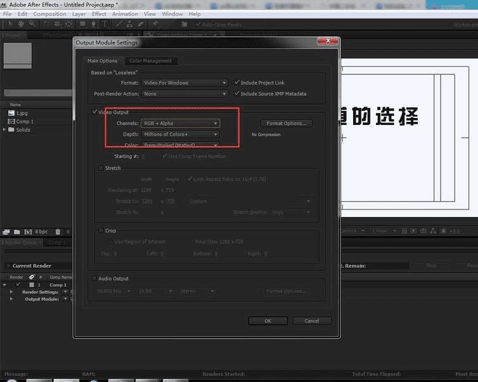Expand the Solids folder in Project panel
Viewport: 478px width, 382px height.
(x=5, y=129)
